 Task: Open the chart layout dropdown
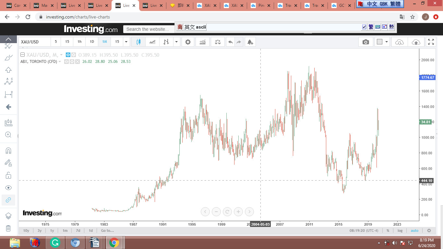(x=382, y=42)
